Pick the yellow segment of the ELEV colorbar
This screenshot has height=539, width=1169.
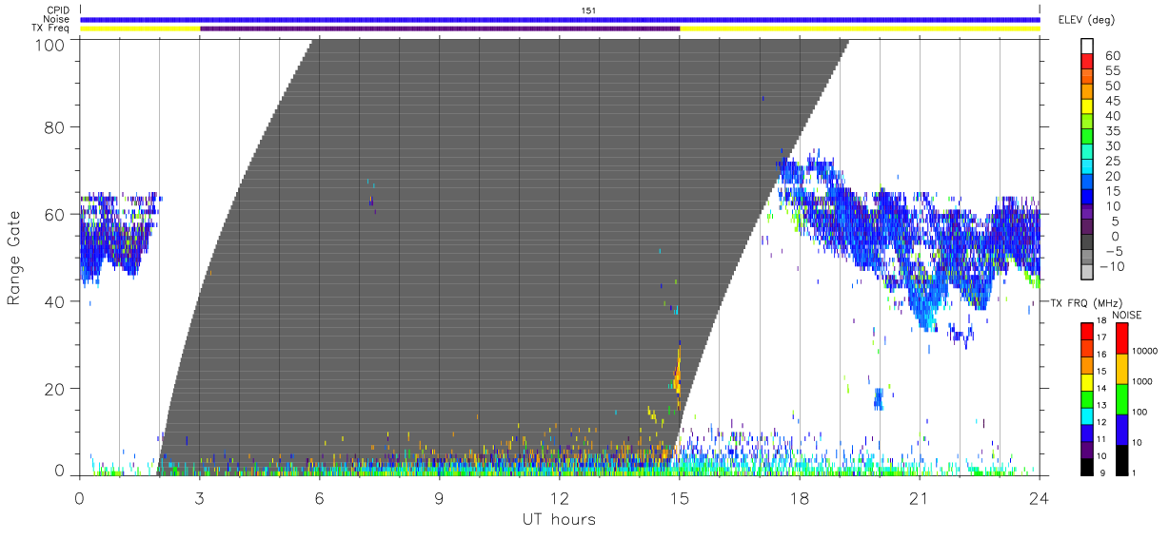click(x=1087, y=108)
